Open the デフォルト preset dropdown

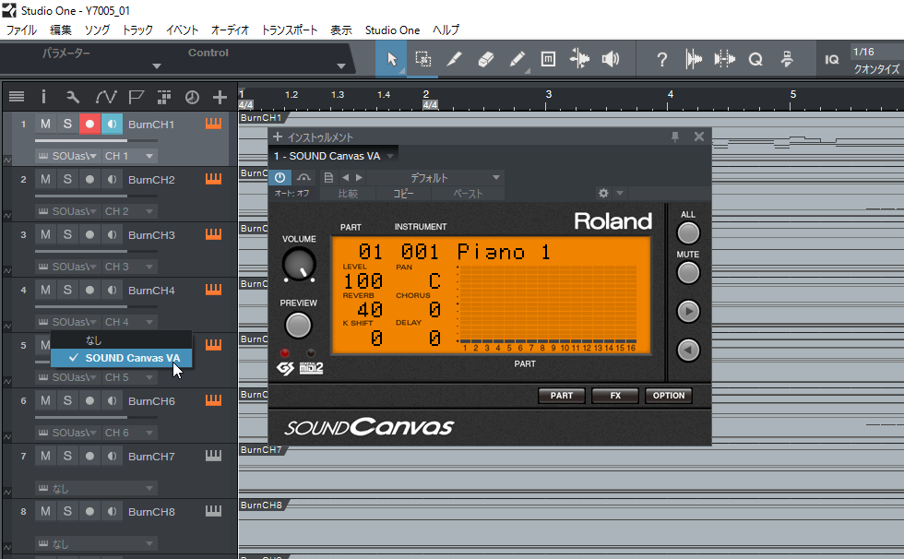coord(434,177)
